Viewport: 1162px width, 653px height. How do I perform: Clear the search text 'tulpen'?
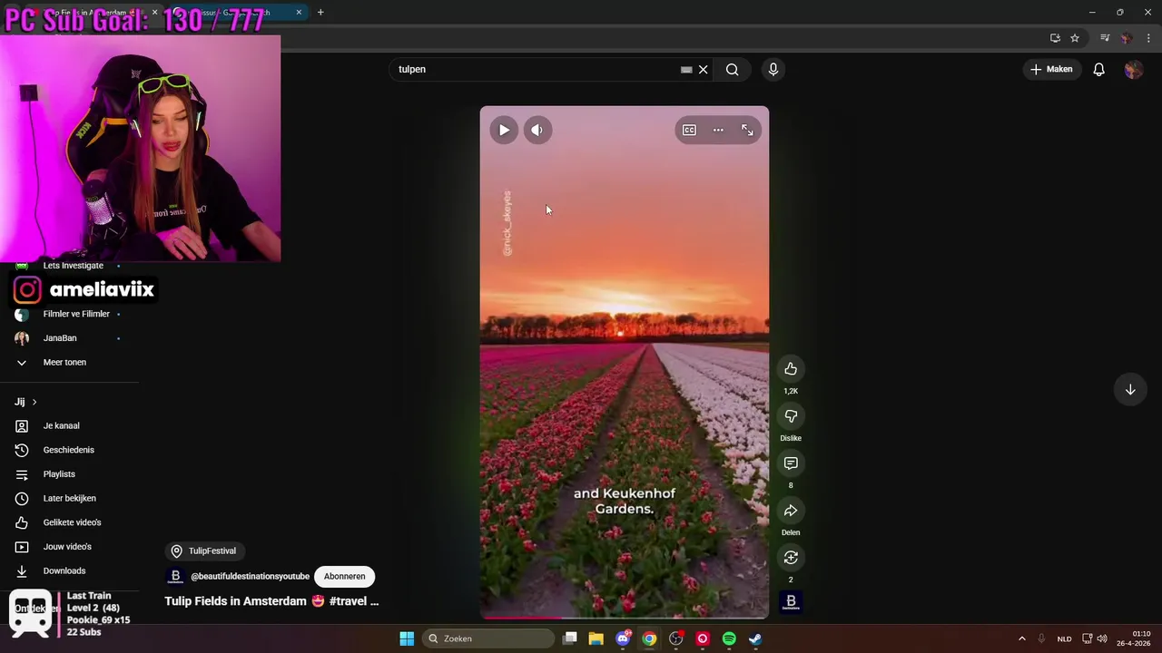click(x=703, y=69)
